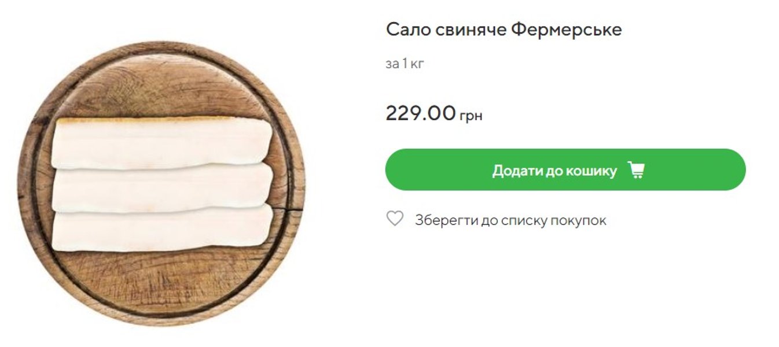Click the word Додати on green button
The width and height of the screenshot is (779, 347).
tap(514, 171)
